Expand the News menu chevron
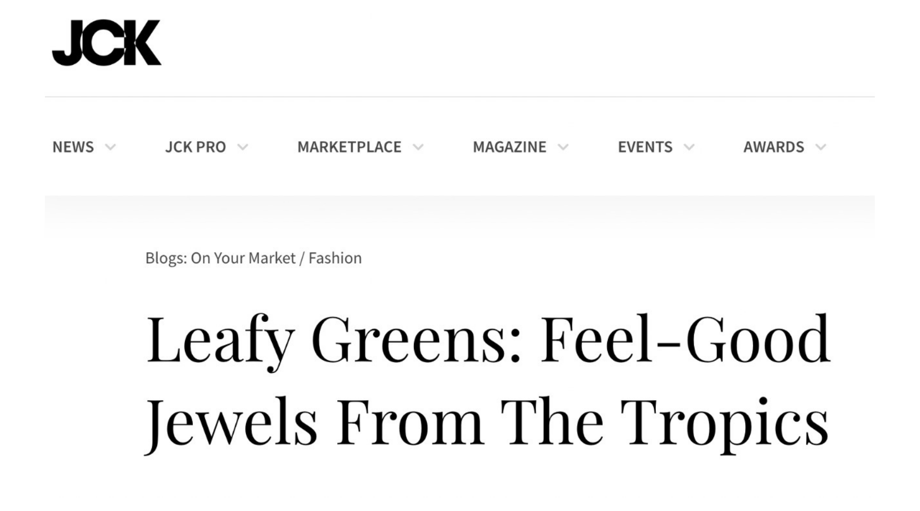The image size is (920, 511). pyautogui.click(x=110, y=148)
